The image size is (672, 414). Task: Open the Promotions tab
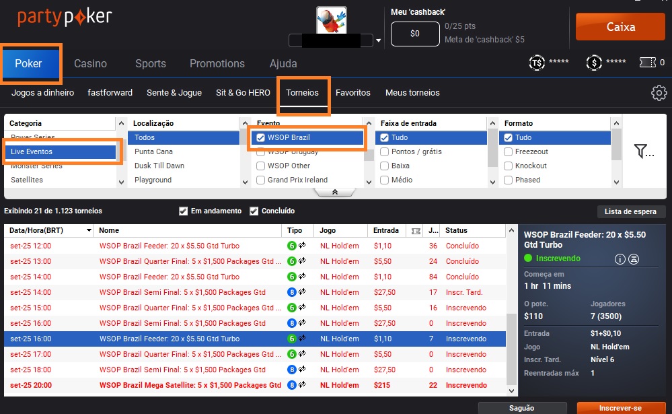[x=217, y=63]
